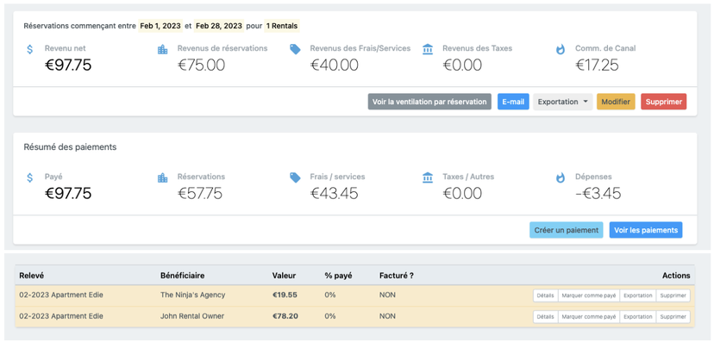Delete John Rental Owner statement row
The image size is (714, 342).
[673, 317]
